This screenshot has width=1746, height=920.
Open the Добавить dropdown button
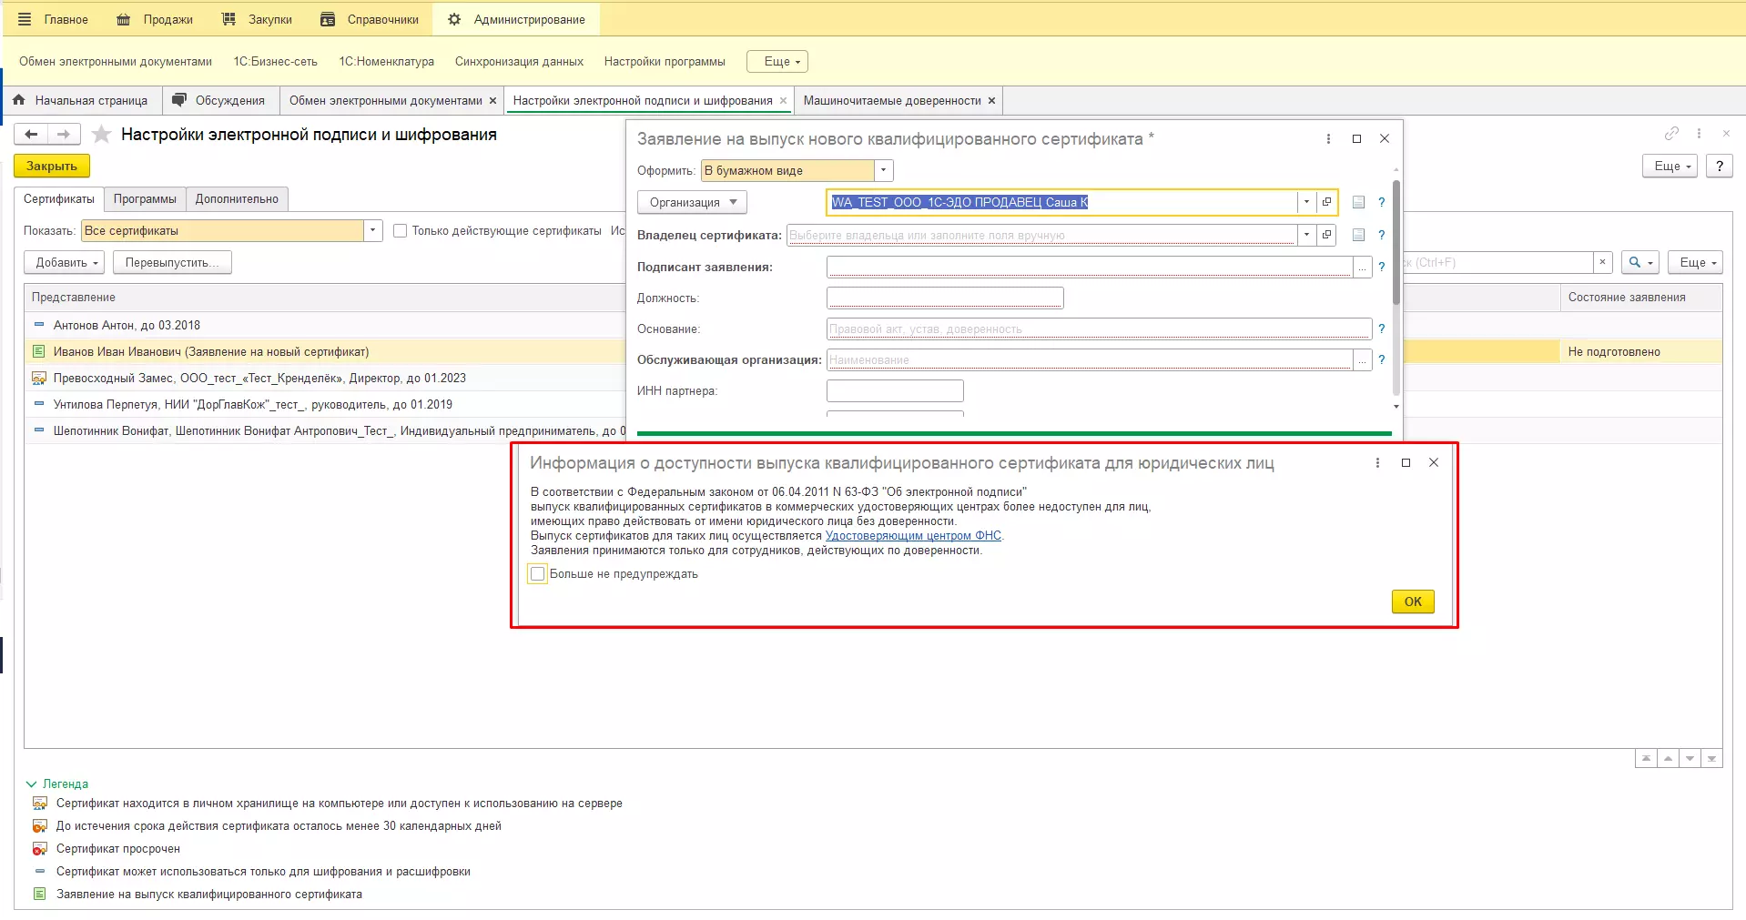65,263
